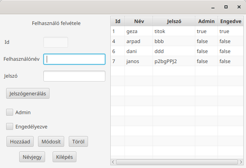The height and width of the screenshot is (168, 246).
Task: Enable the Engedélyezve checkbox
Action: click(10, 126)
